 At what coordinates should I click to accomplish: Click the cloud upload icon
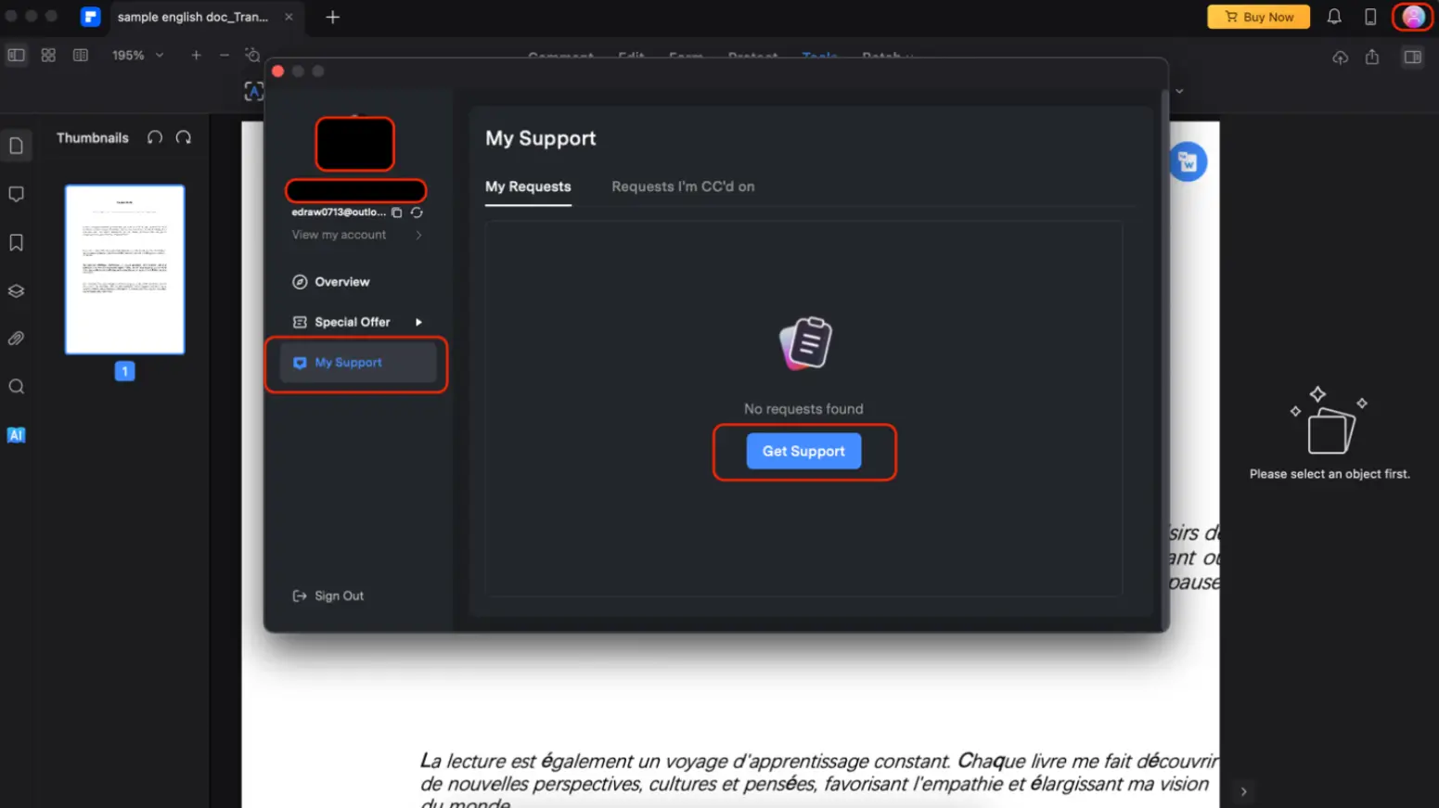click(1340, 58)
